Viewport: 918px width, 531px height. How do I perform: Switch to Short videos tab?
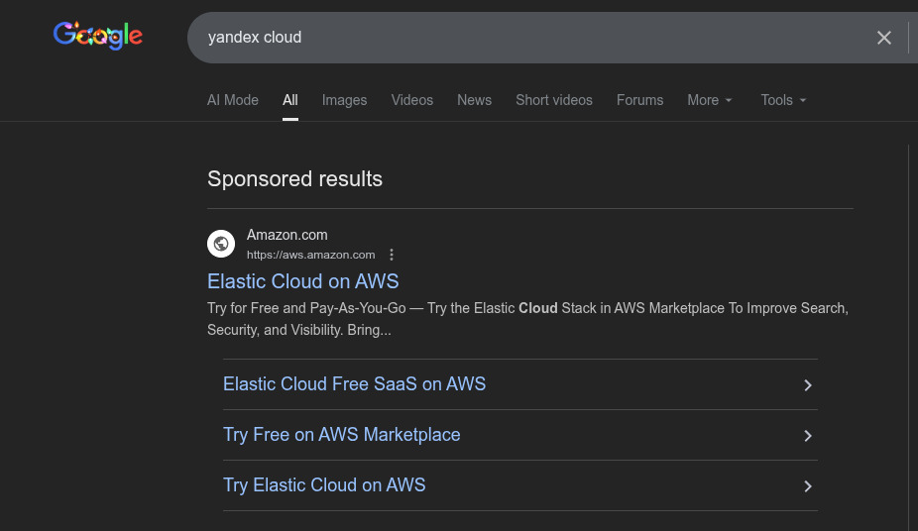(554, 100)
